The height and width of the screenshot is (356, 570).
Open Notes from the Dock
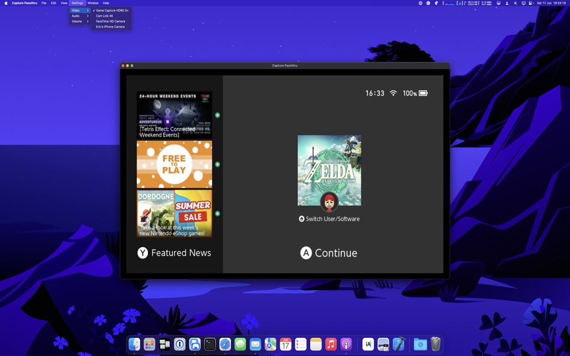tap(316, 343)
